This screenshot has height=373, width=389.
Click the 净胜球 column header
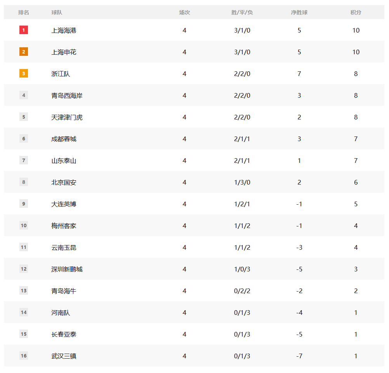(299, 12)
